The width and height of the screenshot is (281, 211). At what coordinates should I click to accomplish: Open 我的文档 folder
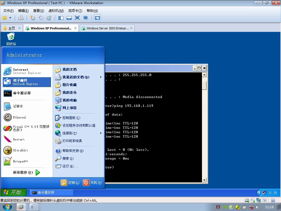78,70
